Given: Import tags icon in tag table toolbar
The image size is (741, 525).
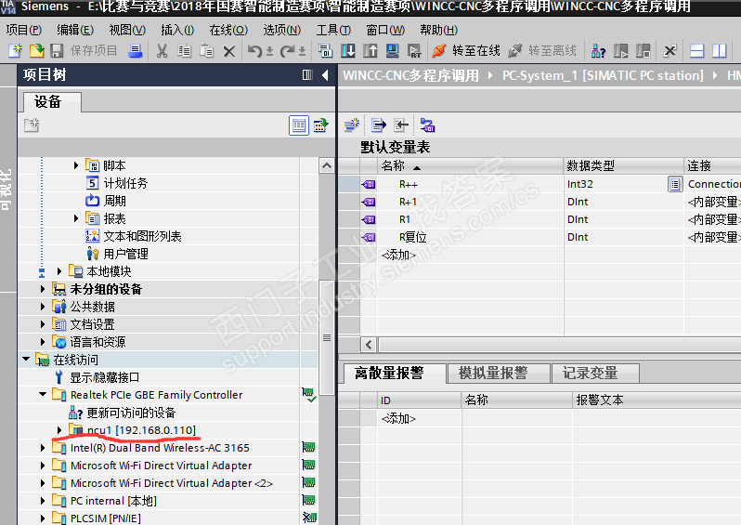Looking at the screenshot, I should click(x=401, y=125).
